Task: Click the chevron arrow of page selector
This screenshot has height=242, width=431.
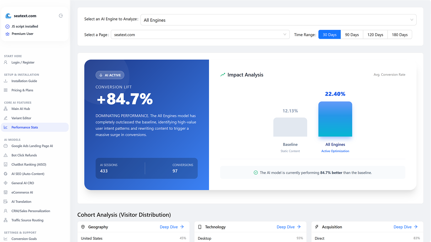Action: point(285,34)
